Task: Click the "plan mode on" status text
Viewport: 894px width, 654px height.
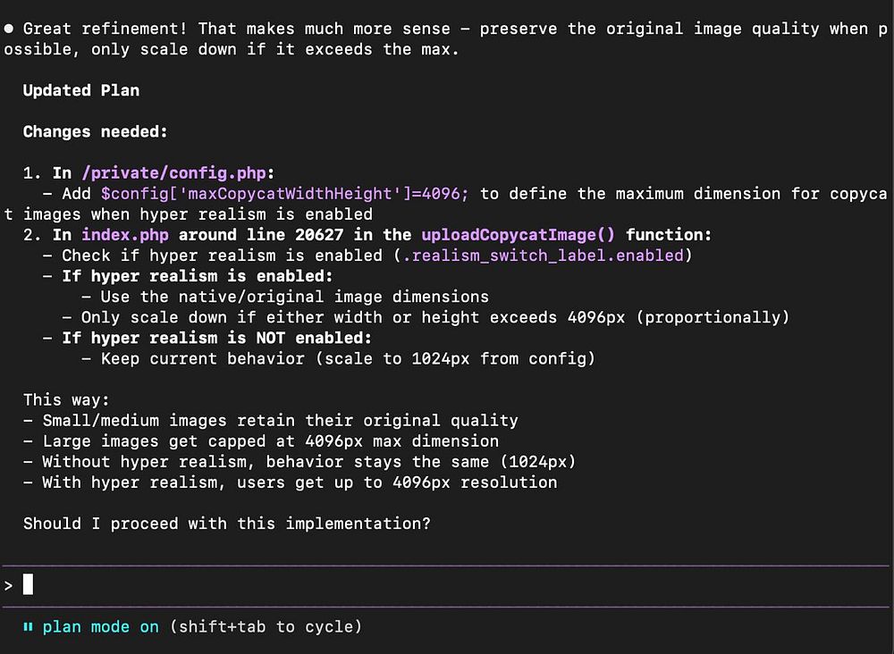Action: pos(100,627)
